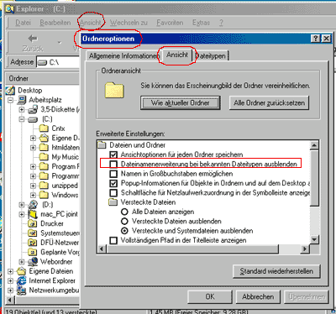Select the Arbeitsplatz computer icon
Viewport: 336px width, 314px height.
(x=22, y=100)
